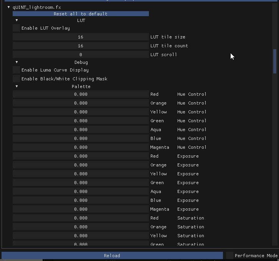
Task: Click the Yellow Saturation slider
Action: pyautogui.click(x=81, y=236)
